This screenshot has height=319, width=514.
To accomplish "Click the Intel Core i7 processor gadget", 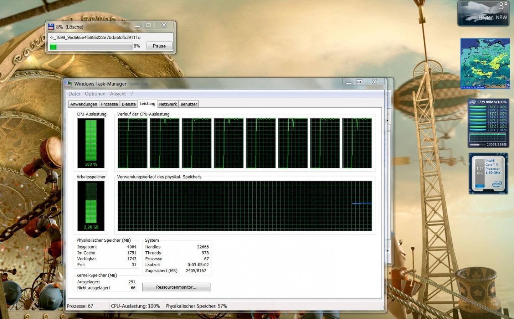I will coord(488,174).
